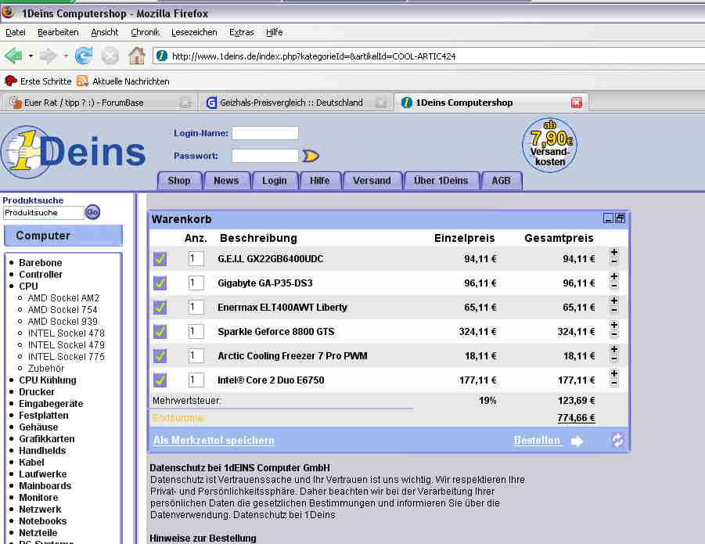Restore the Warenkorb panel window icon
This screenshot has height=544, width=705.
620,218
